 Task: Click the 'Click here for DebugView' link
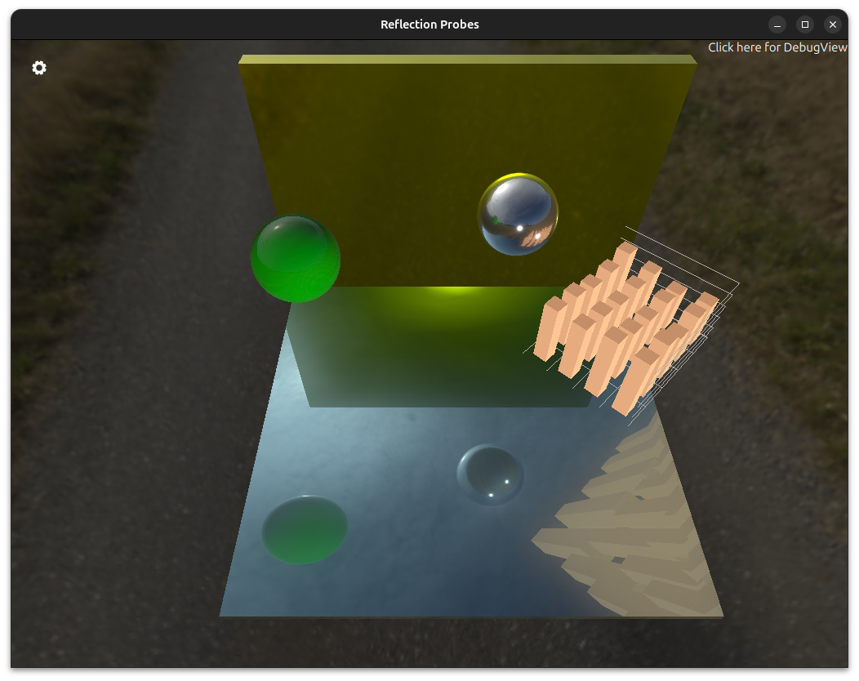pyautogui.click(x=777, y=47)
